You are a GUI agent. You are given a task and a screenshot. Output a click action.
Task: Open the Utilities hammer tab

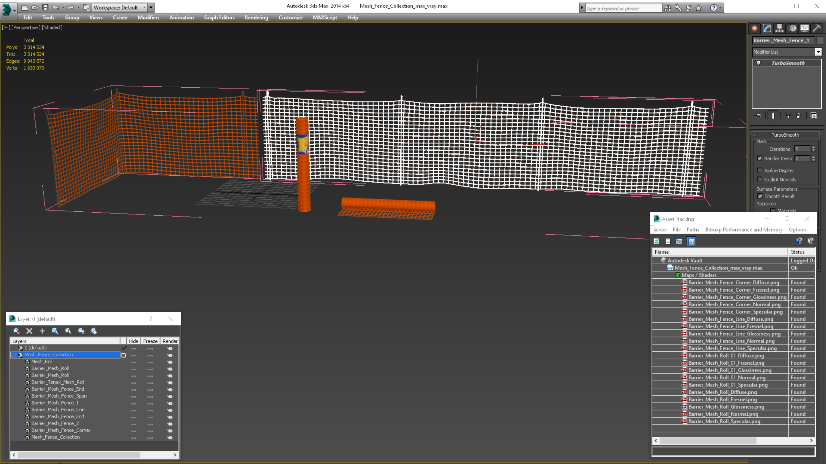pyautogui.click(x=817, y=28)
